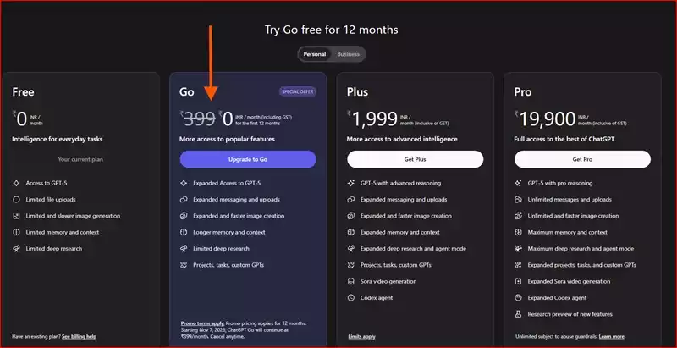Click the Special Offer badge
Screen dimensions: 677x348
tap(297, 92)
